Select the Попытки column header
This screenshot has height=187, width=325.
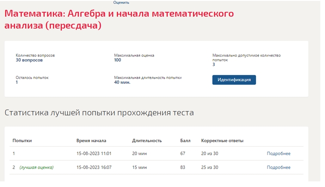point(22,141)
